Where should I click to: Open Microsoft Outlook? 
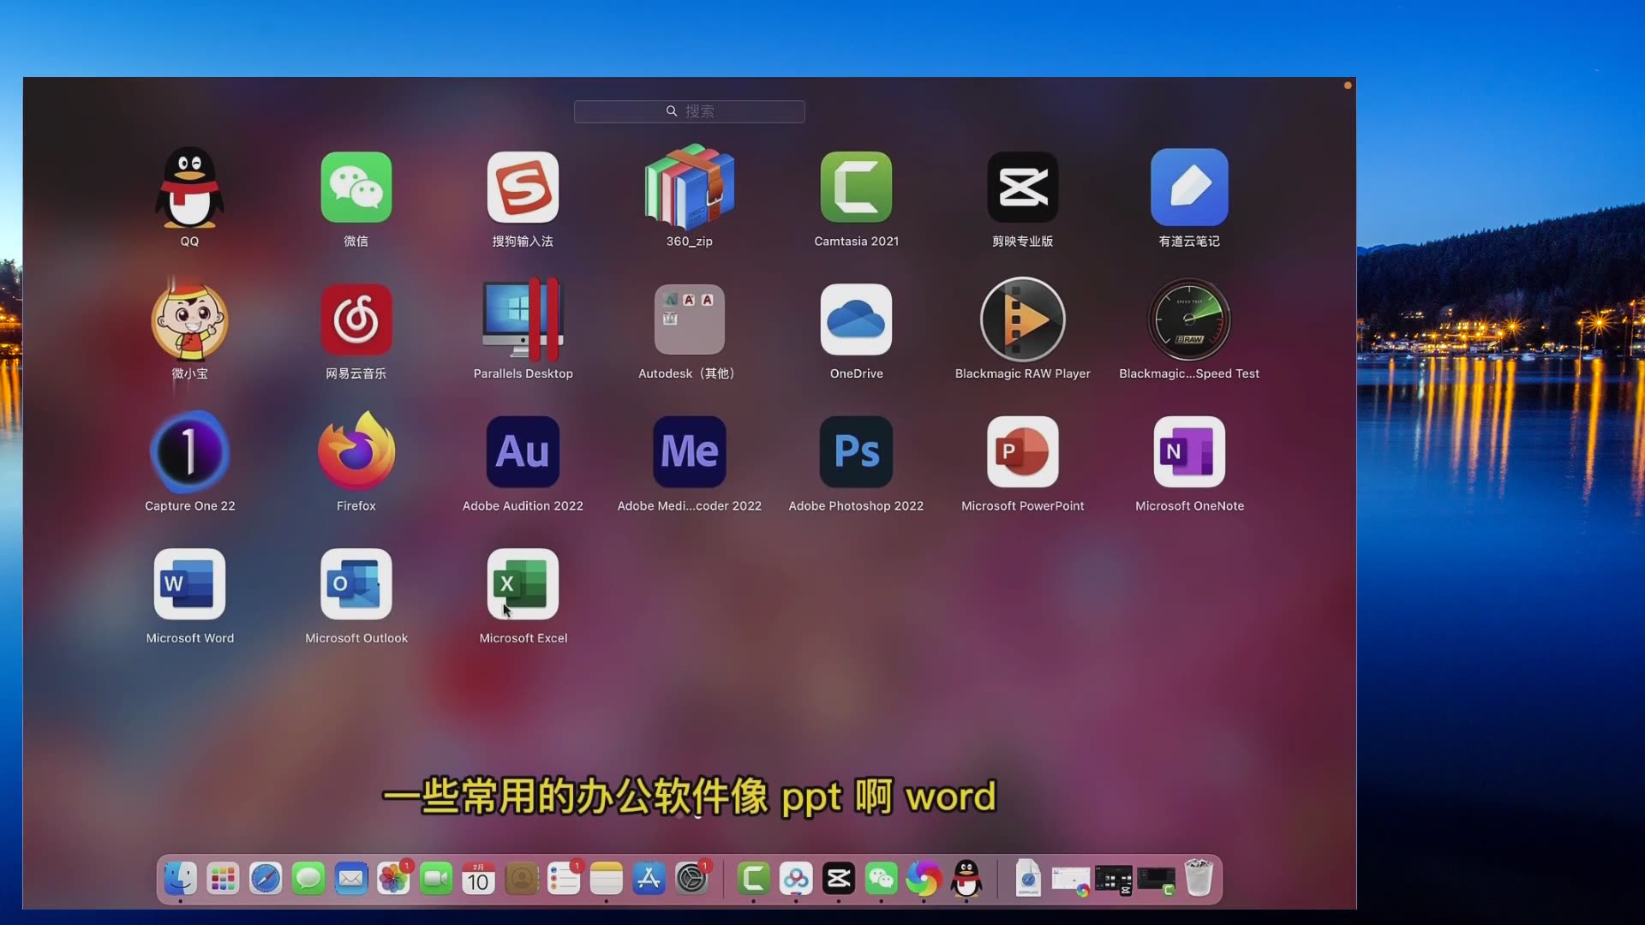coord(356,584)
